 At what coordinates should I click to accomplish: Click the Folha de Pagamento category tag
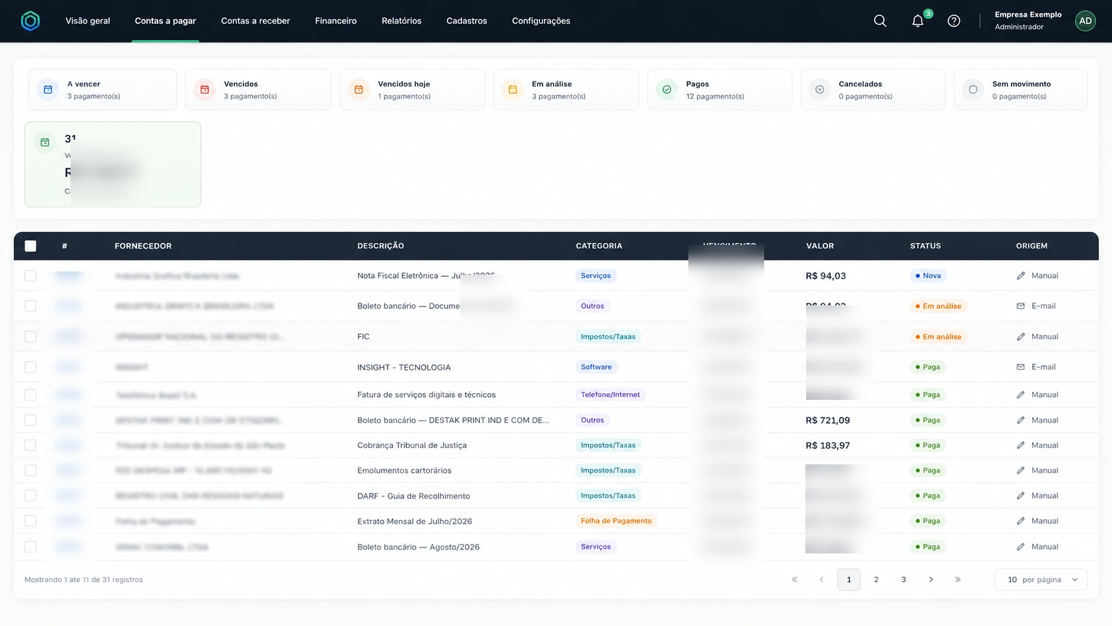[x=616, y=521]
